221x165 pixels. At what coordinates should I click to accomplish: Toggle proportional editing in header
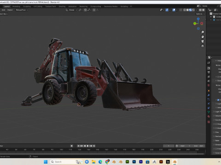click(x=94, y=10)
